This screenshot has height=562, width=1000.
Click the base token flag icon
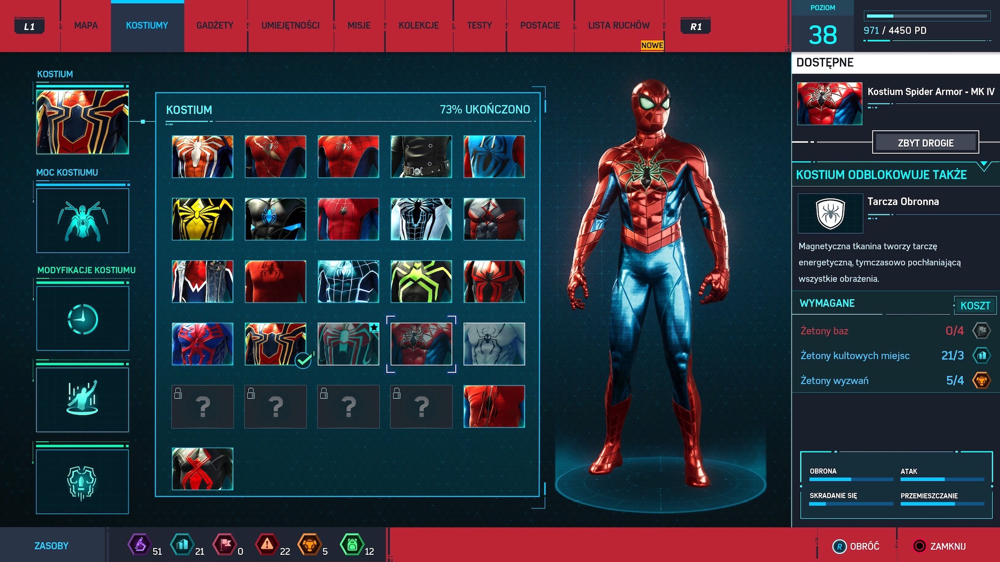coord(981,330)
